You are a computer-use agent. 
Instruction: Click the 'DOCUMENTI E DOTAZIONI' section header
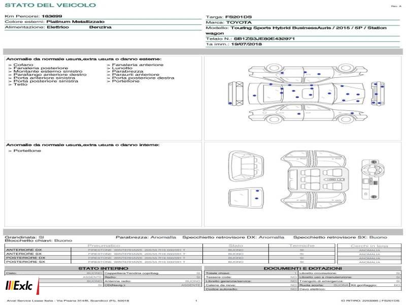tap(302, 268)
